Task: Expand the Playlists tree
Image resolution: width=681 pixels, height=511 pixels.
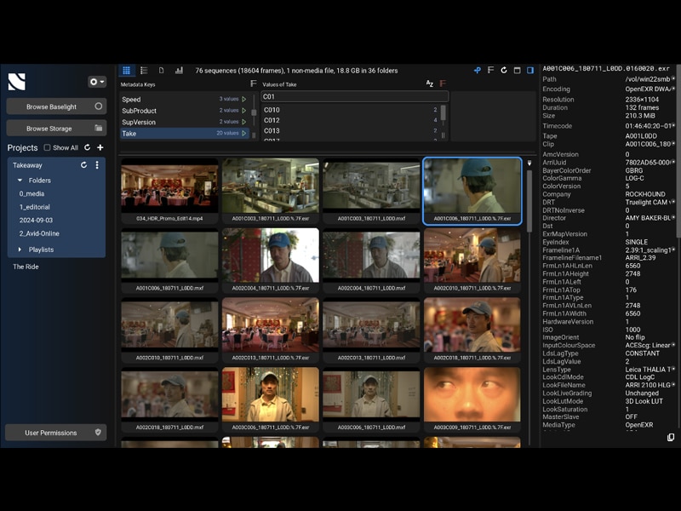Action: (20, 250)
